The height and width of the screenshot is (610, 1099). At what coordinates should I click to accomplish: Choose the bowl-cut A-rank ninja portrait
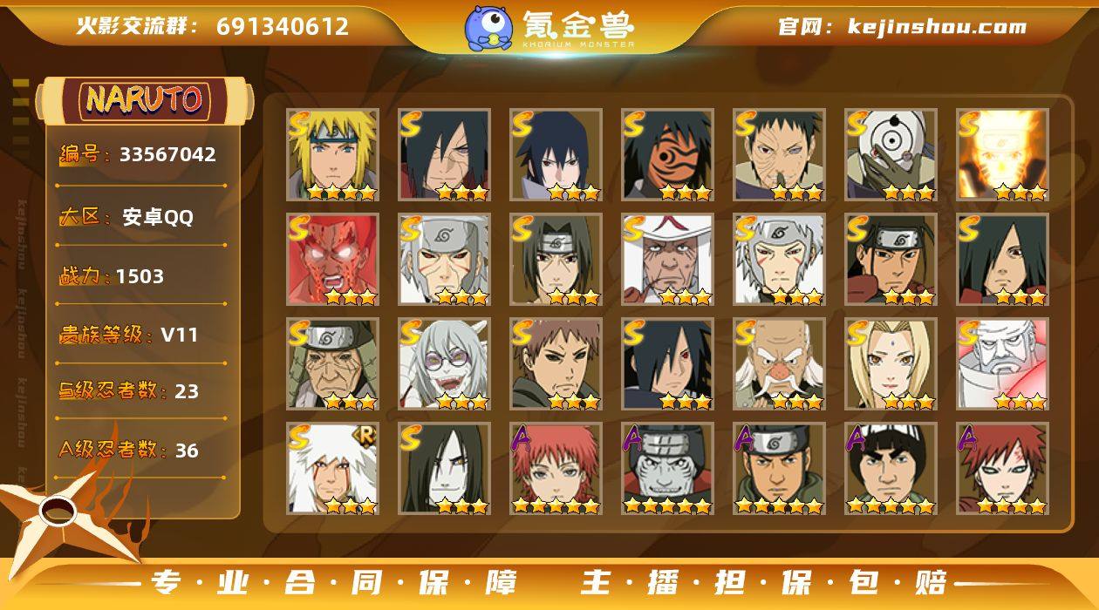pos(891,468)
